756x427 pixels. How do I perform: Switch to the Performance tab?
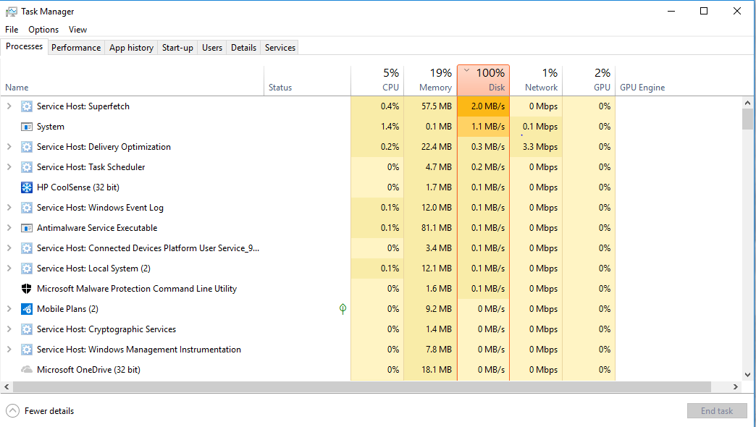coord(76,48)
